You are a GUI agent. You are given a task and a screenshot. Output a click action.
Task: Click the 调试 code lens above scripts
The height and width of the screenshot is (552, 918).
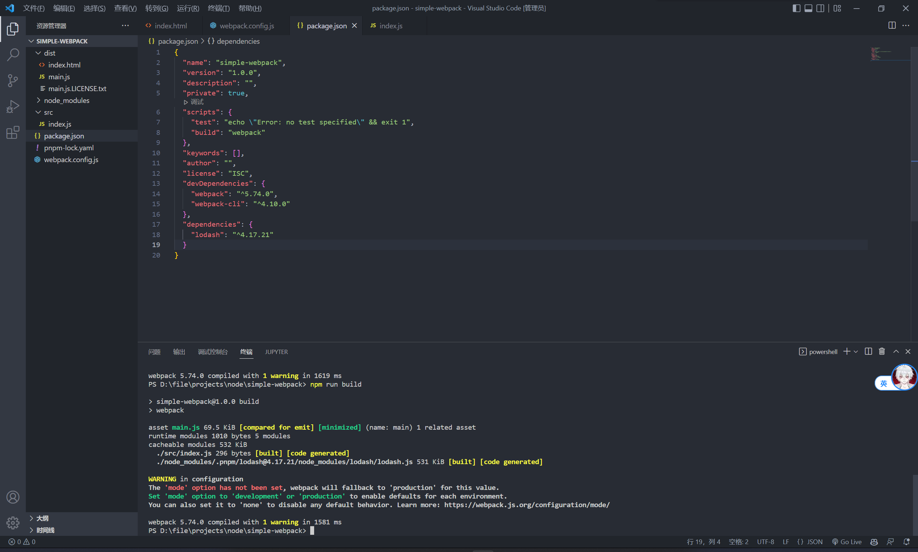point(196,102)
